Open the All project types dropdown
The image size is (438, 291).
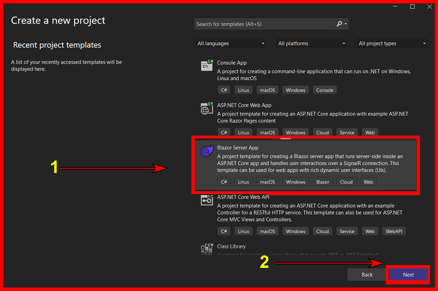point(392,43)
